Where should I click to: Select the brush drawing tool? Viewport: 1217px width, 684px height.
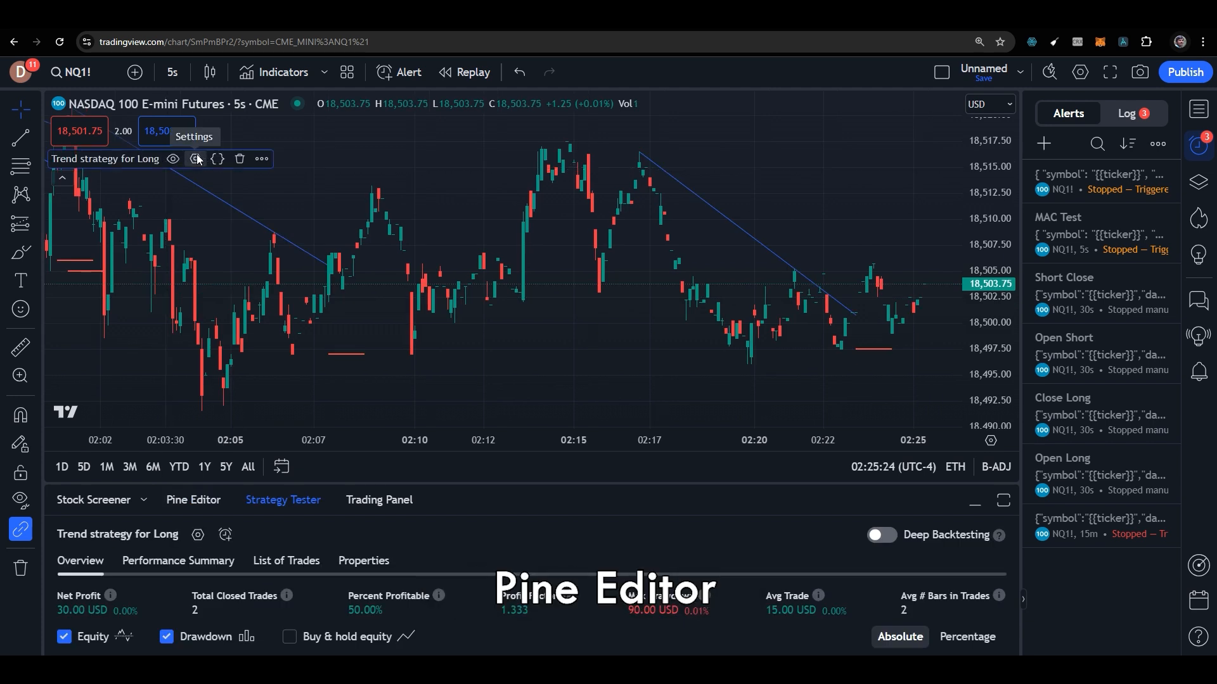coord(21,252)
